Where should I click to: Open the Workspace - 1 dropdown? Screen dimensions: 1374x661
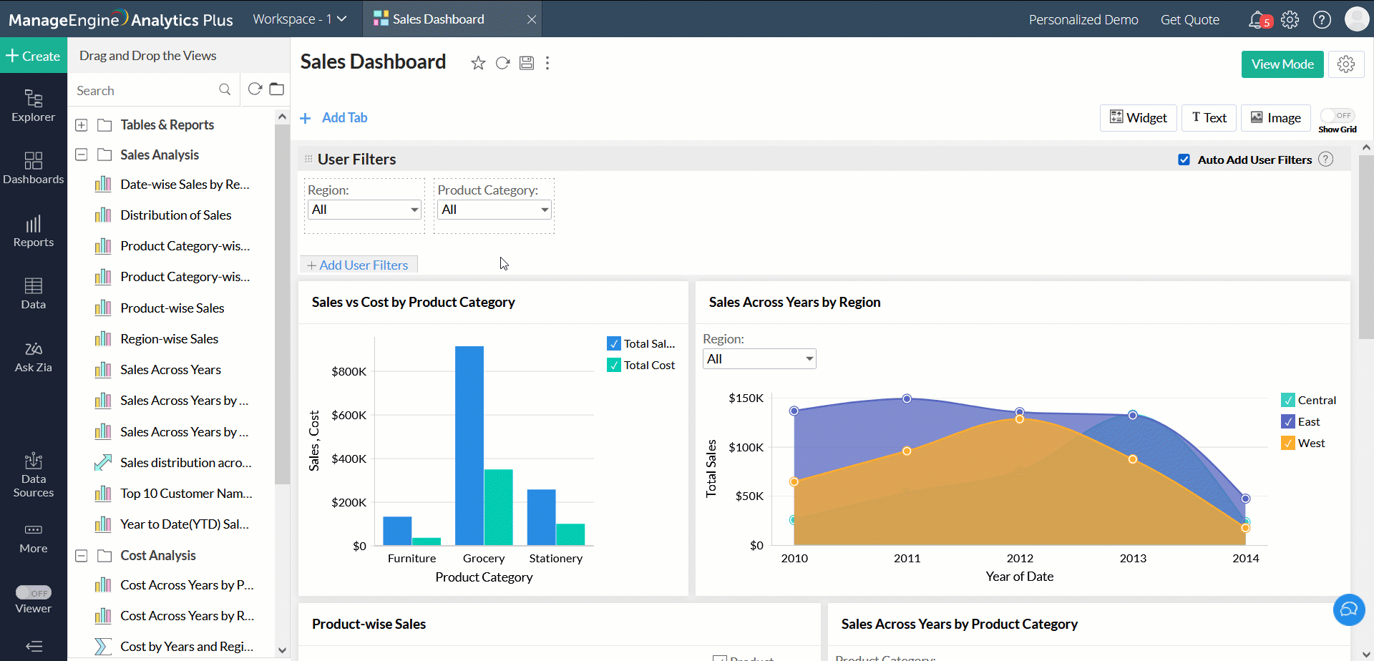[x=299, y=19]
